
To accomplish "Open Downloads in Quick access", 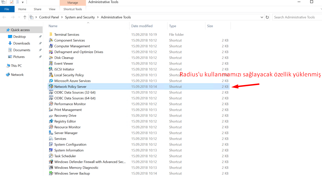I will tap(22, 43).
